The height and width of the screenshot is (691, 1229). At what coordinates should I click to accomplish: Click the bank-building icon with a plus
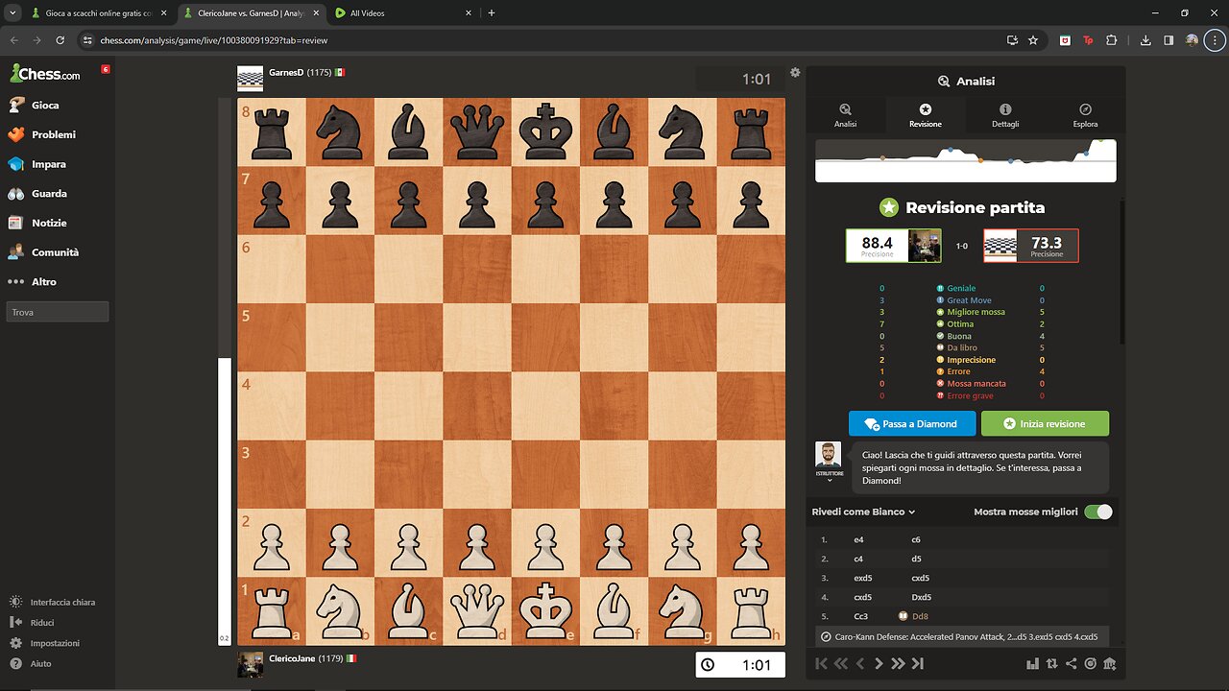click(x=1110, y=663)
